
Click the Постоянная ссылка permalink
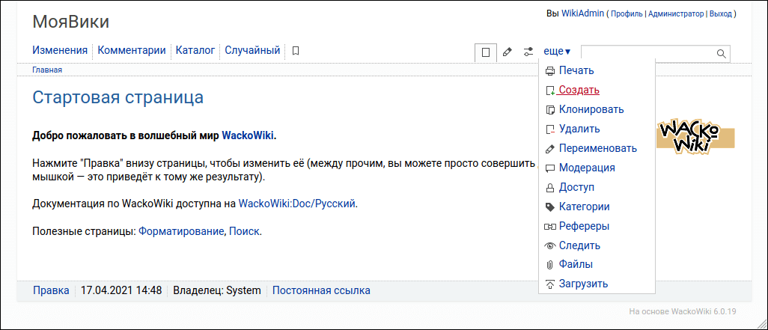tap(320, 290)
